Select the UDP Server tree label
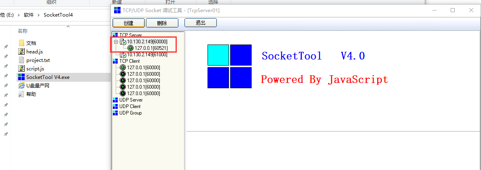This screenshot has width=481, height=170. (x=131, y=100)
